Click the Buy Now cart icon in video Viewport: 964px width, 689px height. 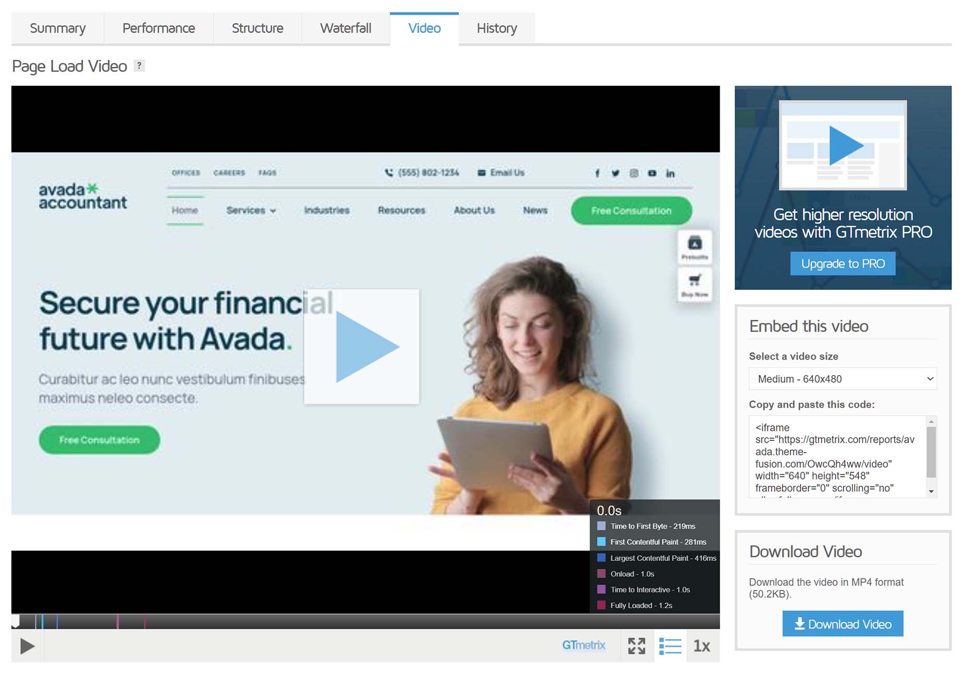coord(695,284)
